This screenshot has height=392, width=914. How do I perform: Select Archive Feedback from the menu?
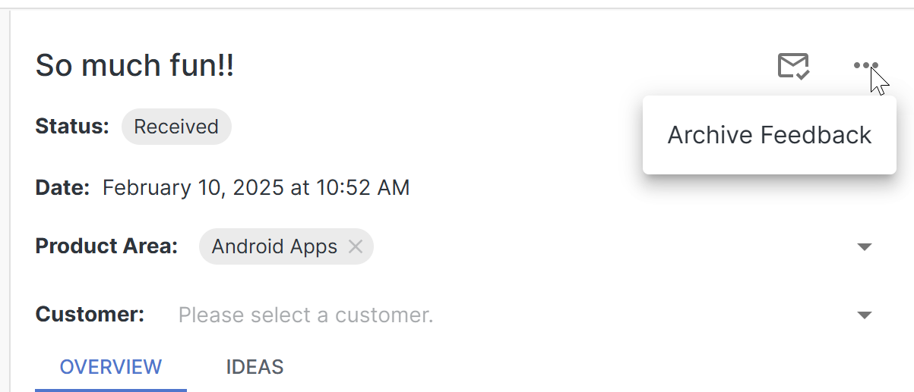pos(769,135)
